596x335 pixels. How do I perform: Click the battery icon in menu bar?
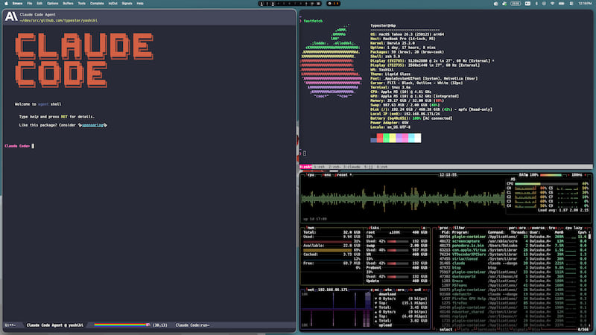click(x=562, y=4)
